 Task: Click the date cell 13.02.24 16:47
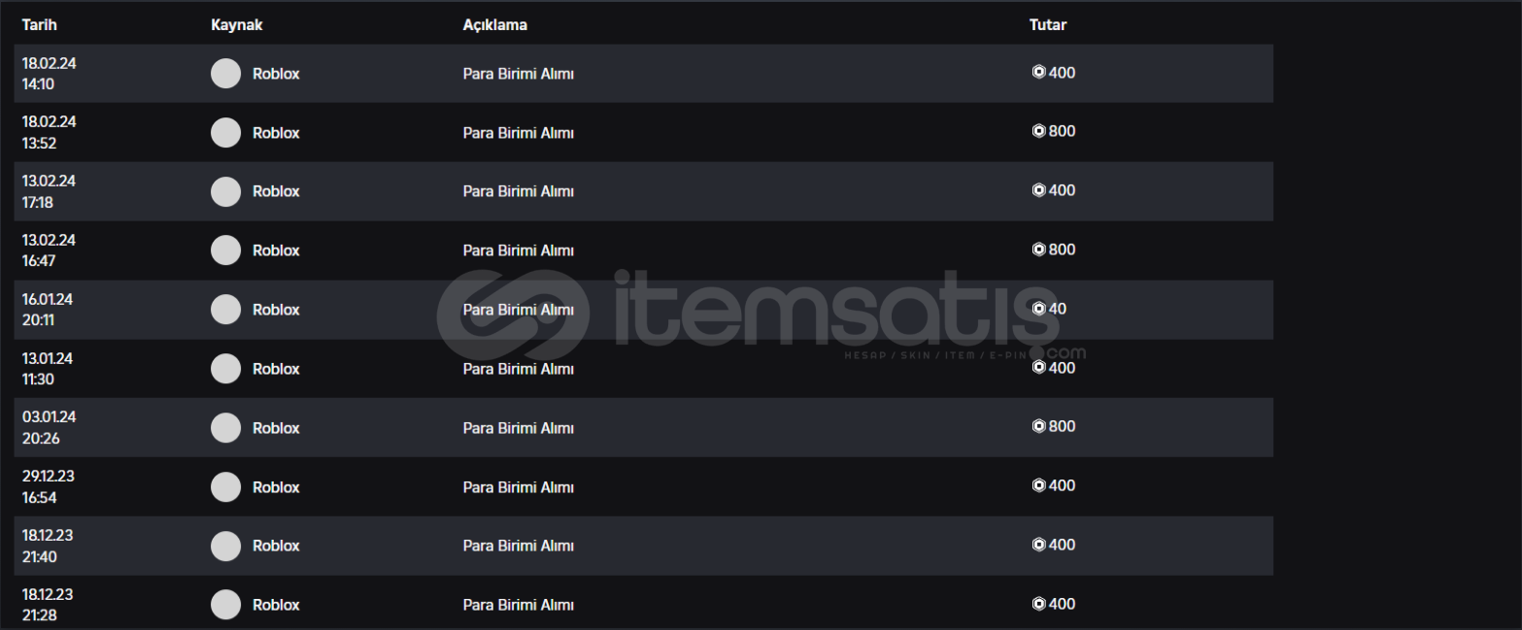(x=49, y=250)
